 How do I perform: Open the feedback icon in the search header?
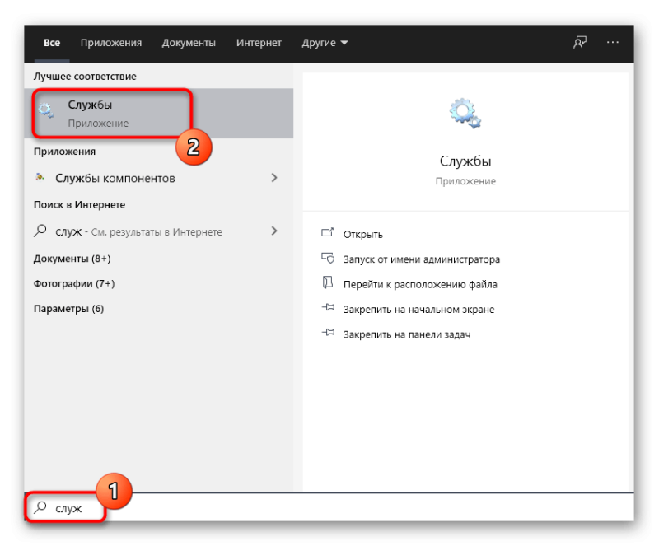pyautogui.click(x=580, y=43)
